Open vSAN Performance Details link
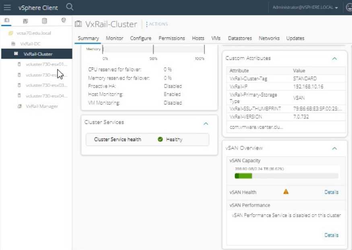 click(x=331, y=235)
